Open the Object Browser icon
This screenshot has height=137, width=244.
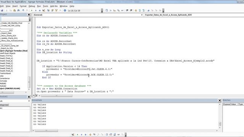56,10
